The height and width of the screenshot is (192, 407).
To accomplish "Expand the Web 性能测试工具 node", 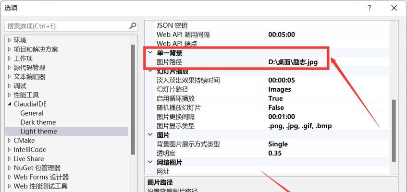I will tap(9, 186).
